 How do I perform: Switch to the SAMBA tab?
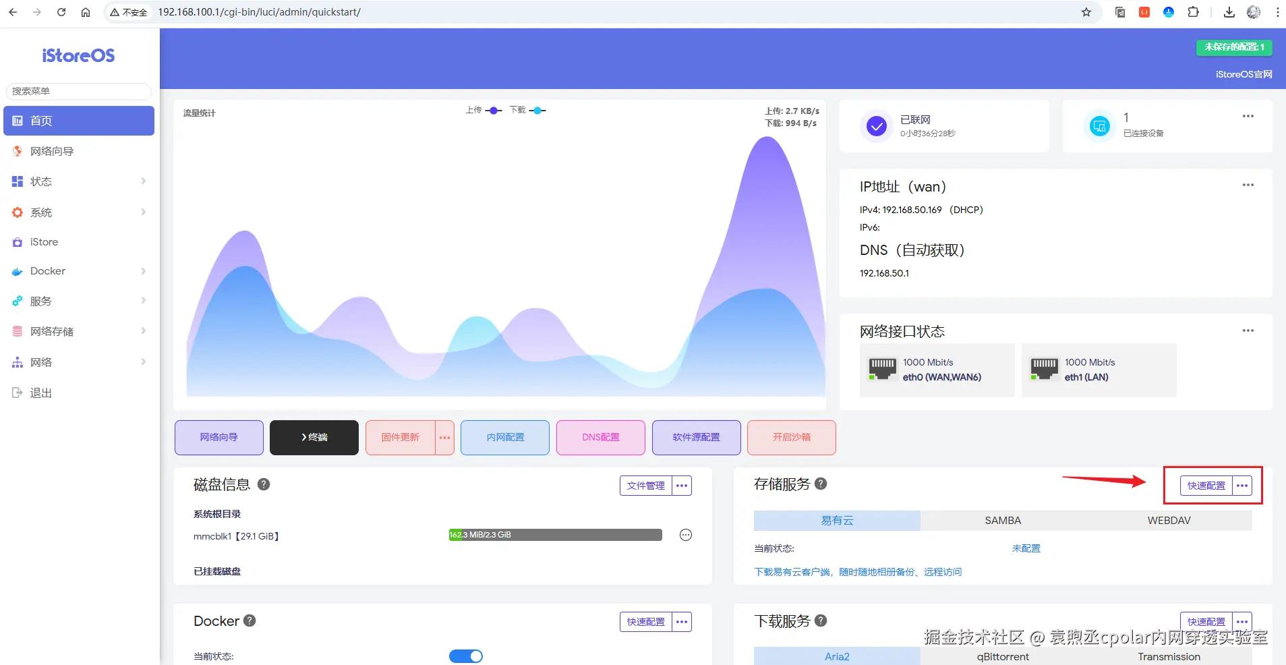pyautogui.click(x=1003, y=521)
